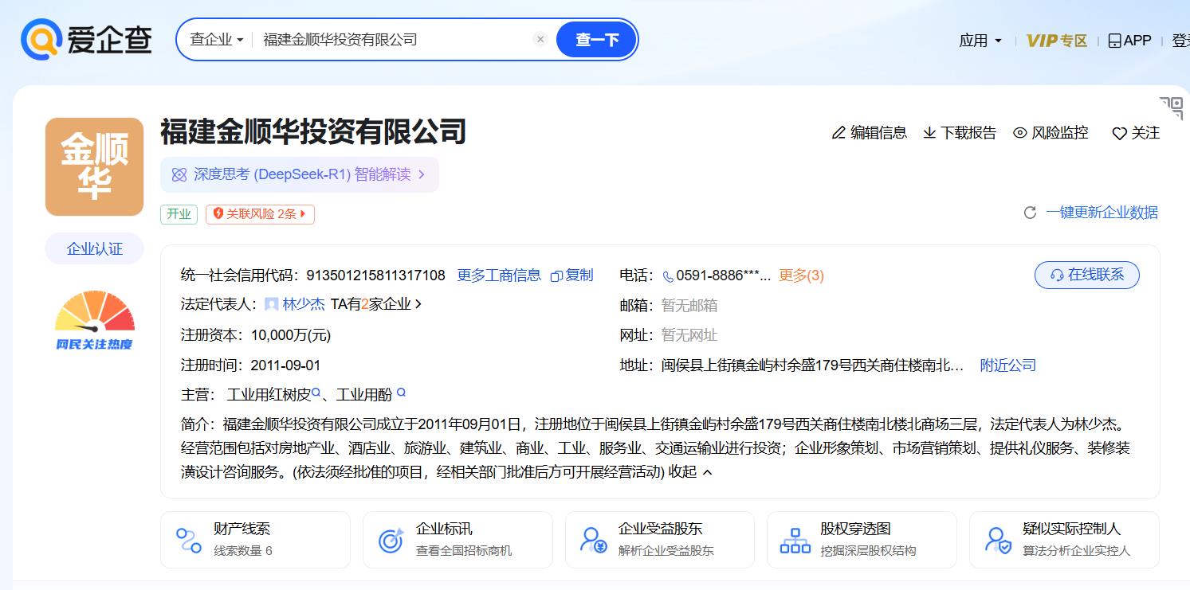Click 一键更新企业数据 refresh link
This screenshot has height=590, width=1190.
pos(1090,213)
